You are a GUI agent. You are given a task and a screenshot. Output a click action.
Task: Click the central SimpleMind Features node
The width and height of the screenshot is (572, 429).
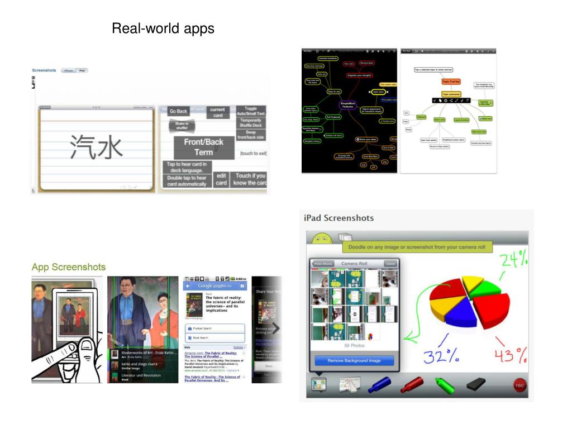(347, 105)
